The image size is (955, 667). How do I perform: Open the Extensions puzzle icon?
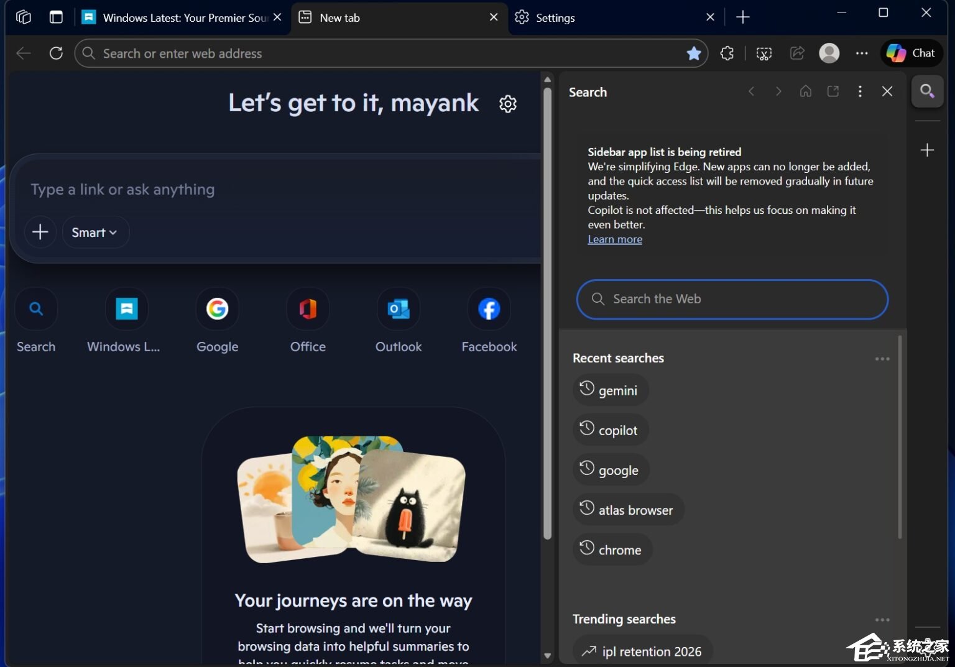tap(727, 53)
